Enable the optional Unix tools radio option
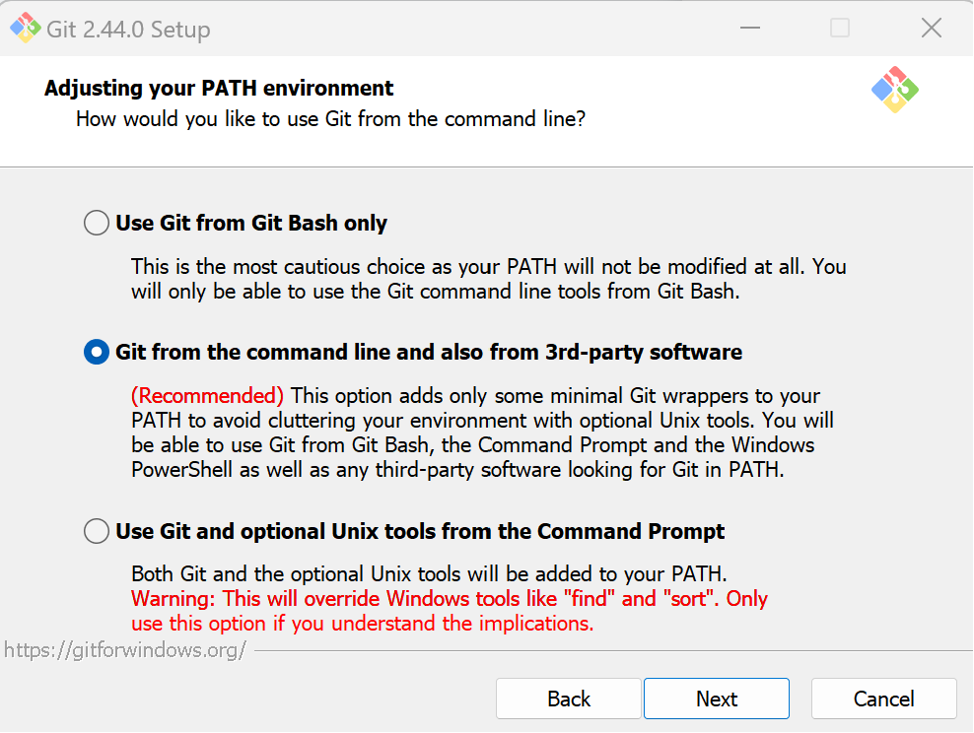The width and height of the screenshot is (974, 733). 97,531
